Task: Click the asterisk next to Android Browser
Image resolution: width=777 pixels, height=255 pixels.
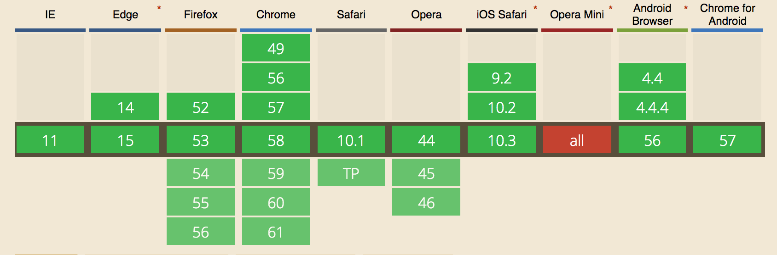Action: (686, 8)
